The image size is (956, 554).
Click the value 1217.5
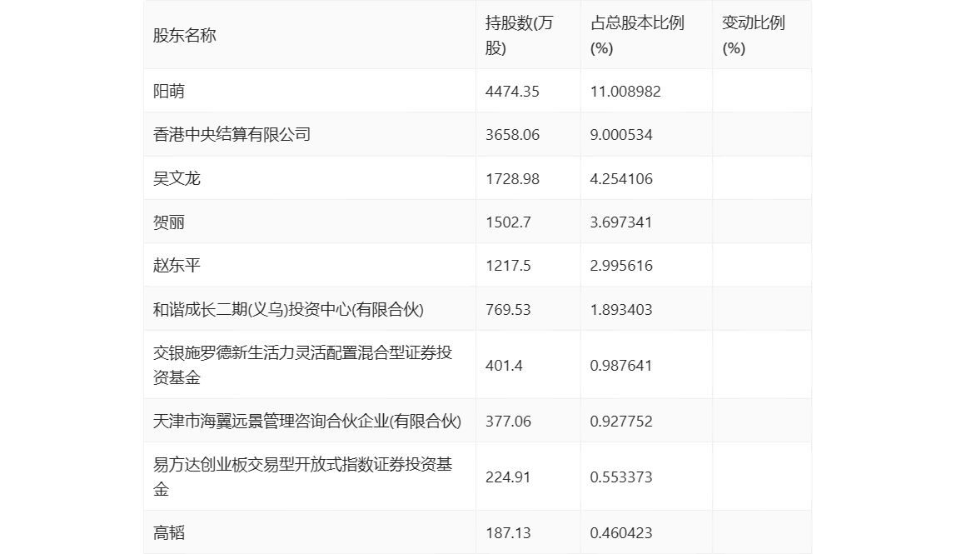point(508,266)
